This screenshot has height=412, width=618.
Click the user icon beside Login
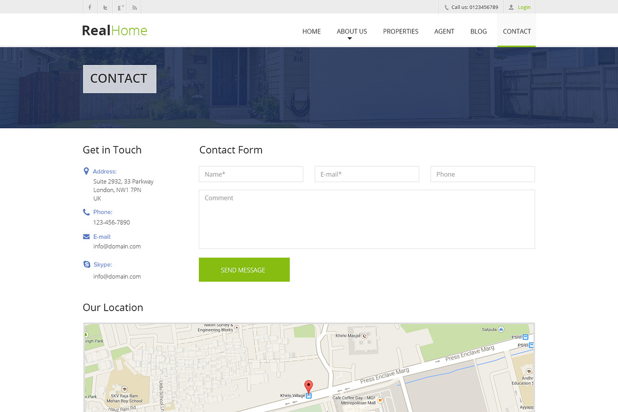click(511, 7)
